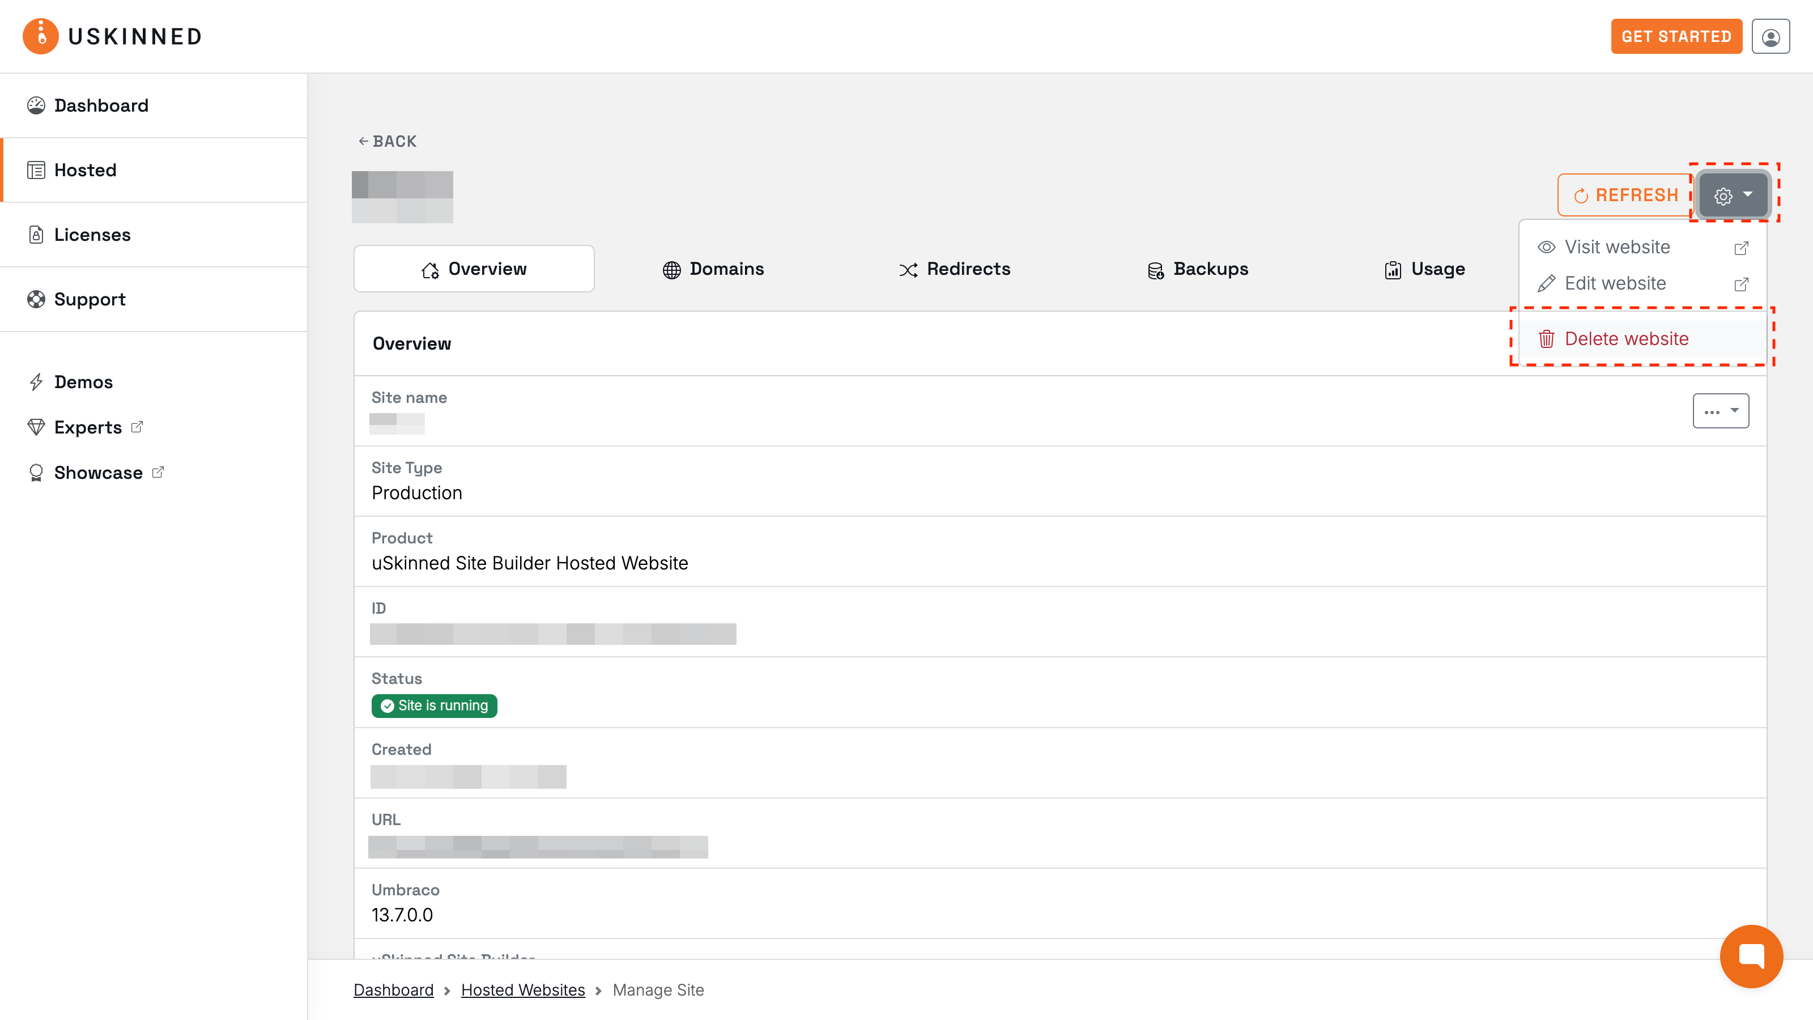Select Licenses in the sidebar

(x=91, y=235)
